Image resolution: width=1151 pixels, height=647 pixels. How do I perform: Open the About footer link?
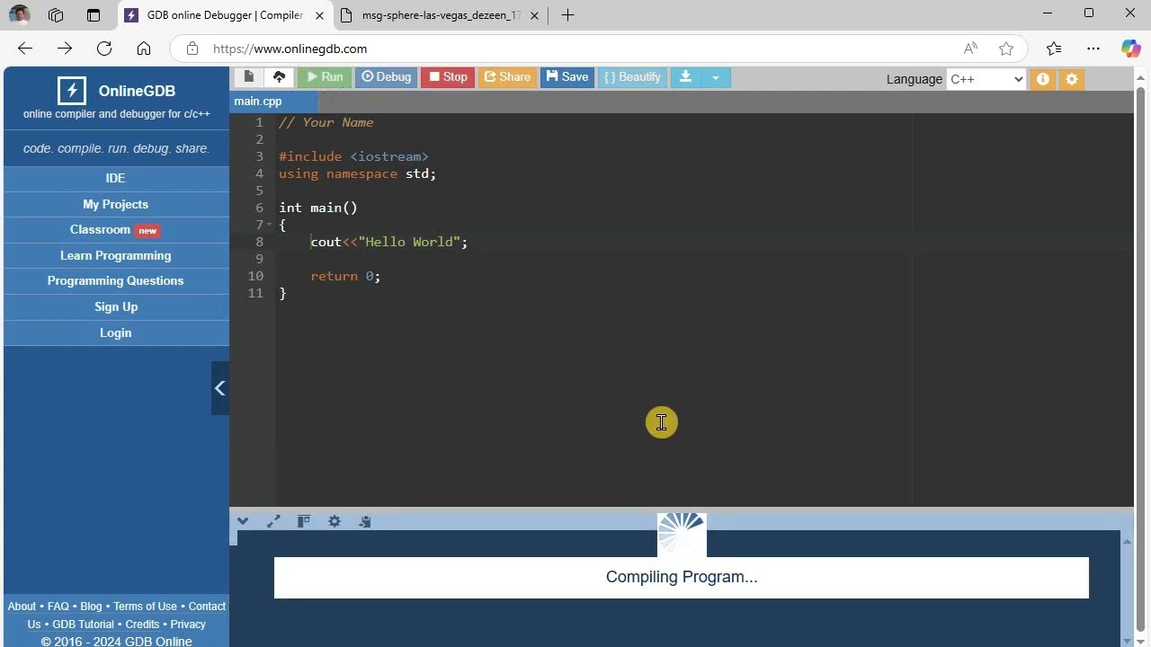pyautogui.click(x=22, y=607)
